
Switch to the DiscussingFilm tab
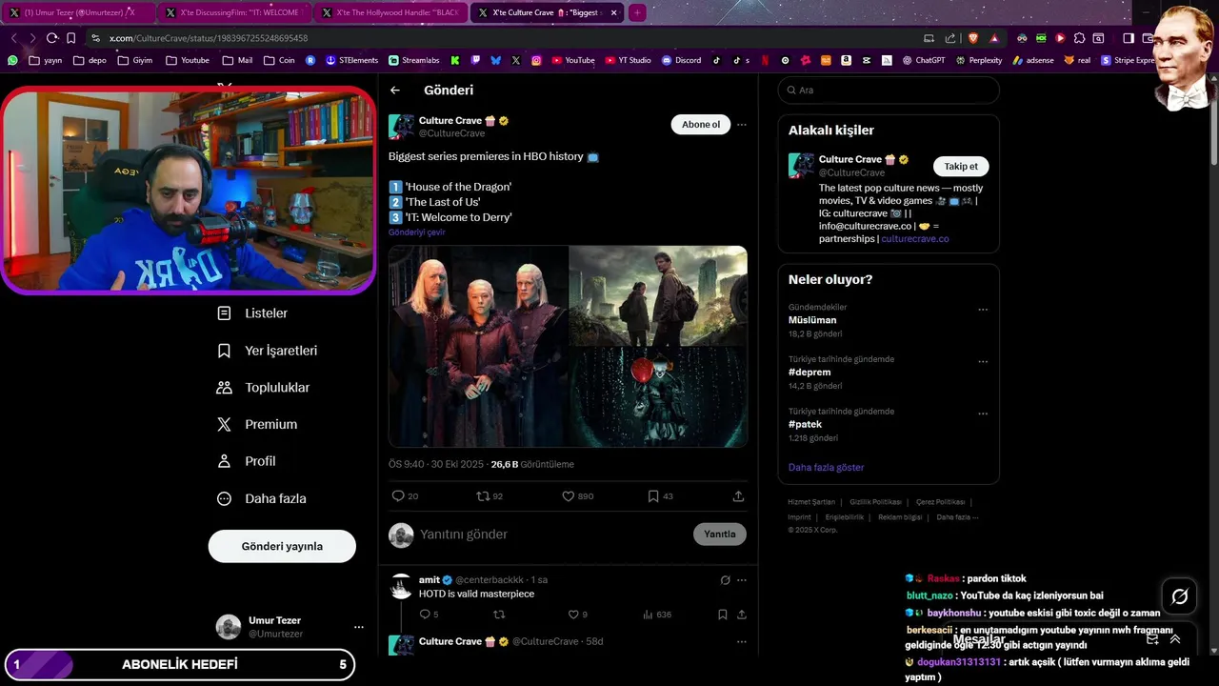coord(233,12)
